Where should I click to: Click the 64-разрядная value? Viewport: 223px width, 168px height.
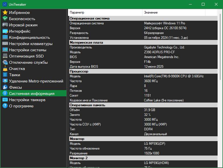154,33
